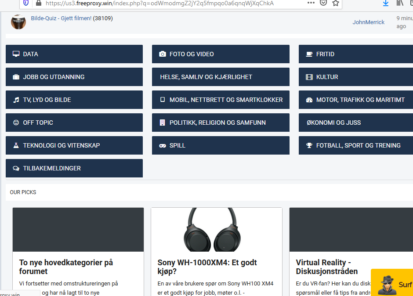Click the monitor icon on DATA
The image size is (413, 296).
coord(16,54)
